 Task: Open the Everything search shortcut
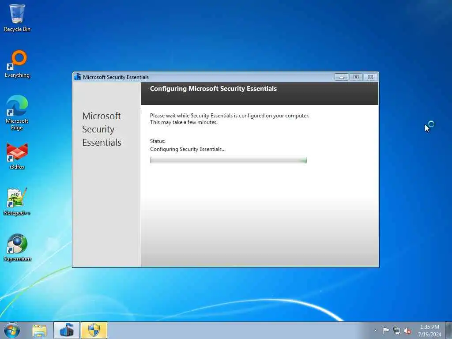click(x=17, y=64)
